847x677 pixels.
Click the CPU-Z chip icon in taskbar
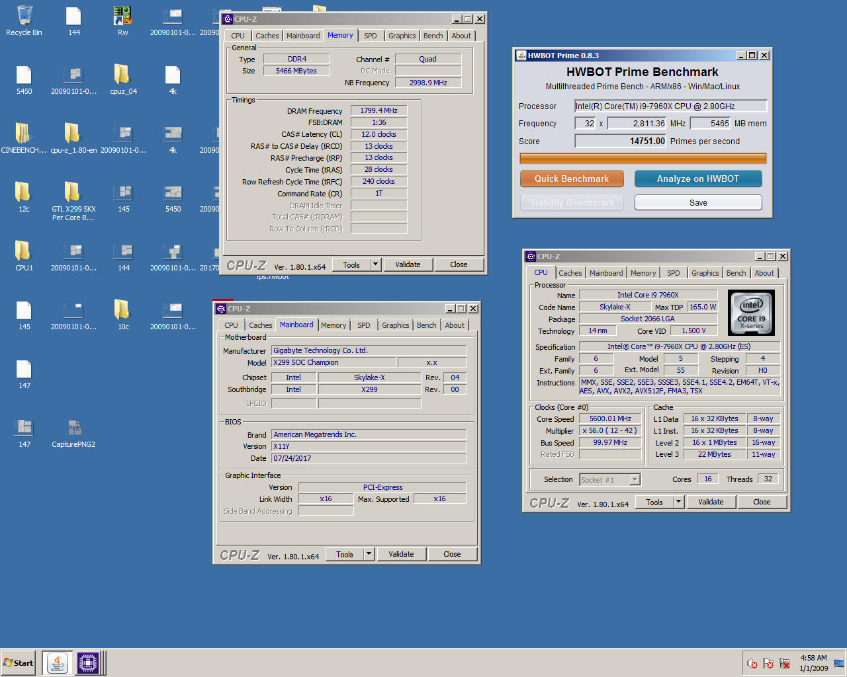[87, 662]
